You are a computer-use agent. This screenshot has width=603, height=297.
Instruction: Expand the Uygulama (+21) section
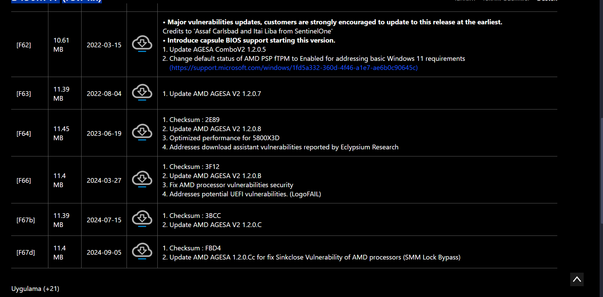click(x=35, y=289)
